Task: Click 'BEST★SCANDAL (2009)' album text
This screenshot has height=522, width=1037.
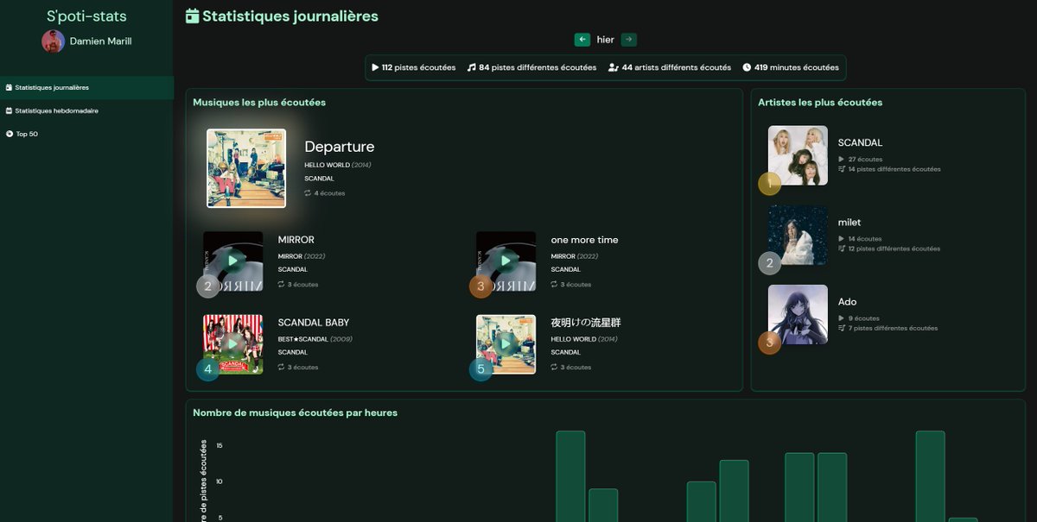Action: tap(315, 339)
